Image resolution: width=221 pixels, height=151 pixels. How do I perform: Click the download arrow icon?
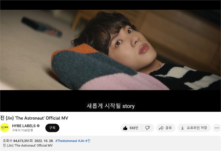pos(182,128)
